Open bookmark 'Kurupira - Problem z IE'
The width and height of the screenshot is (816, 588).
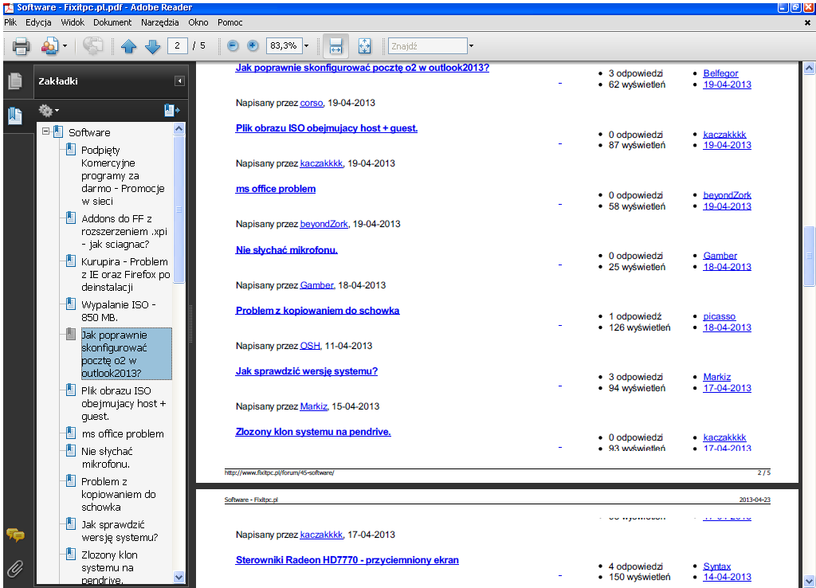coord(125,274)
